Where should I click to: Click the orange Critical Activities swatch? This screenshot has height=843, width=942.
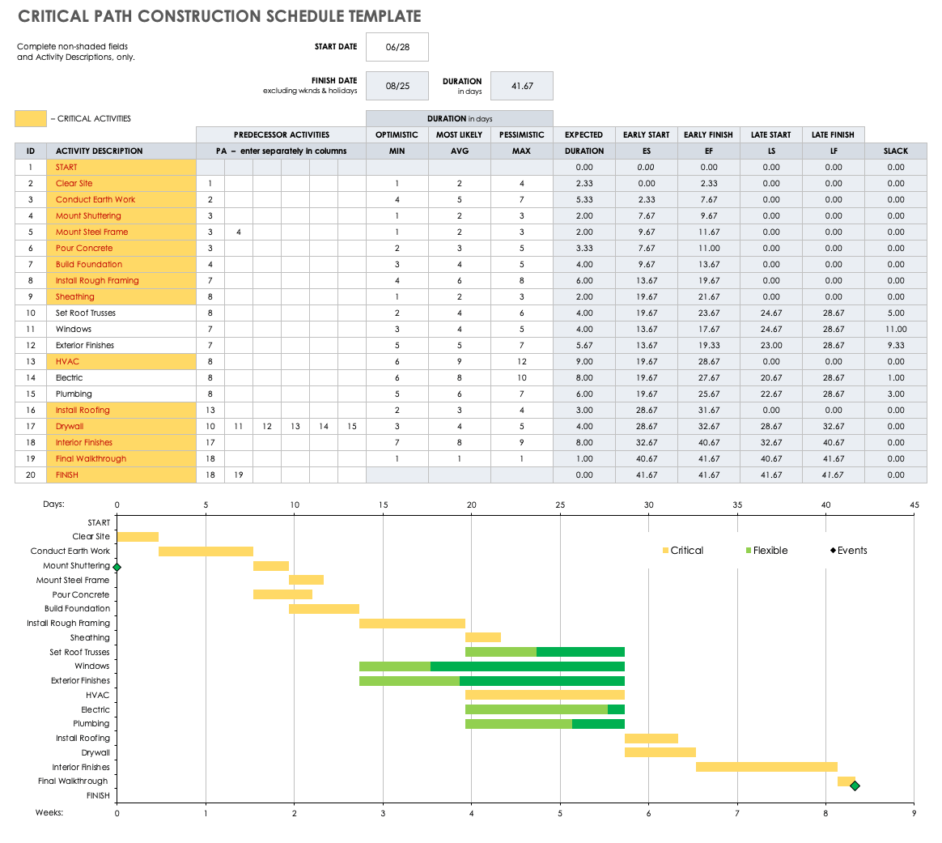tap(30, 118)
